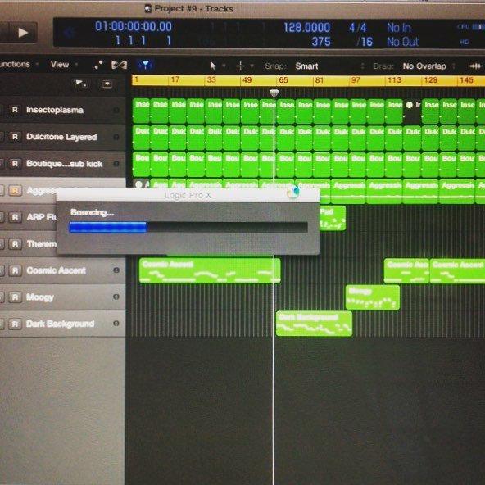Click bar 97 on the timeline ruler

[x=356, y=80]
